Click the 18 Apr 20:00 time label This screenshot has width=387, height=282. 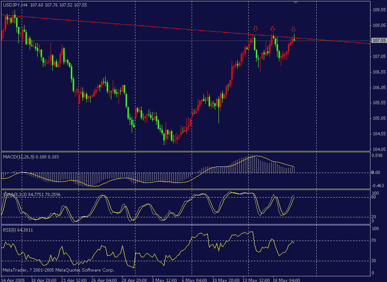coord(44,280)
